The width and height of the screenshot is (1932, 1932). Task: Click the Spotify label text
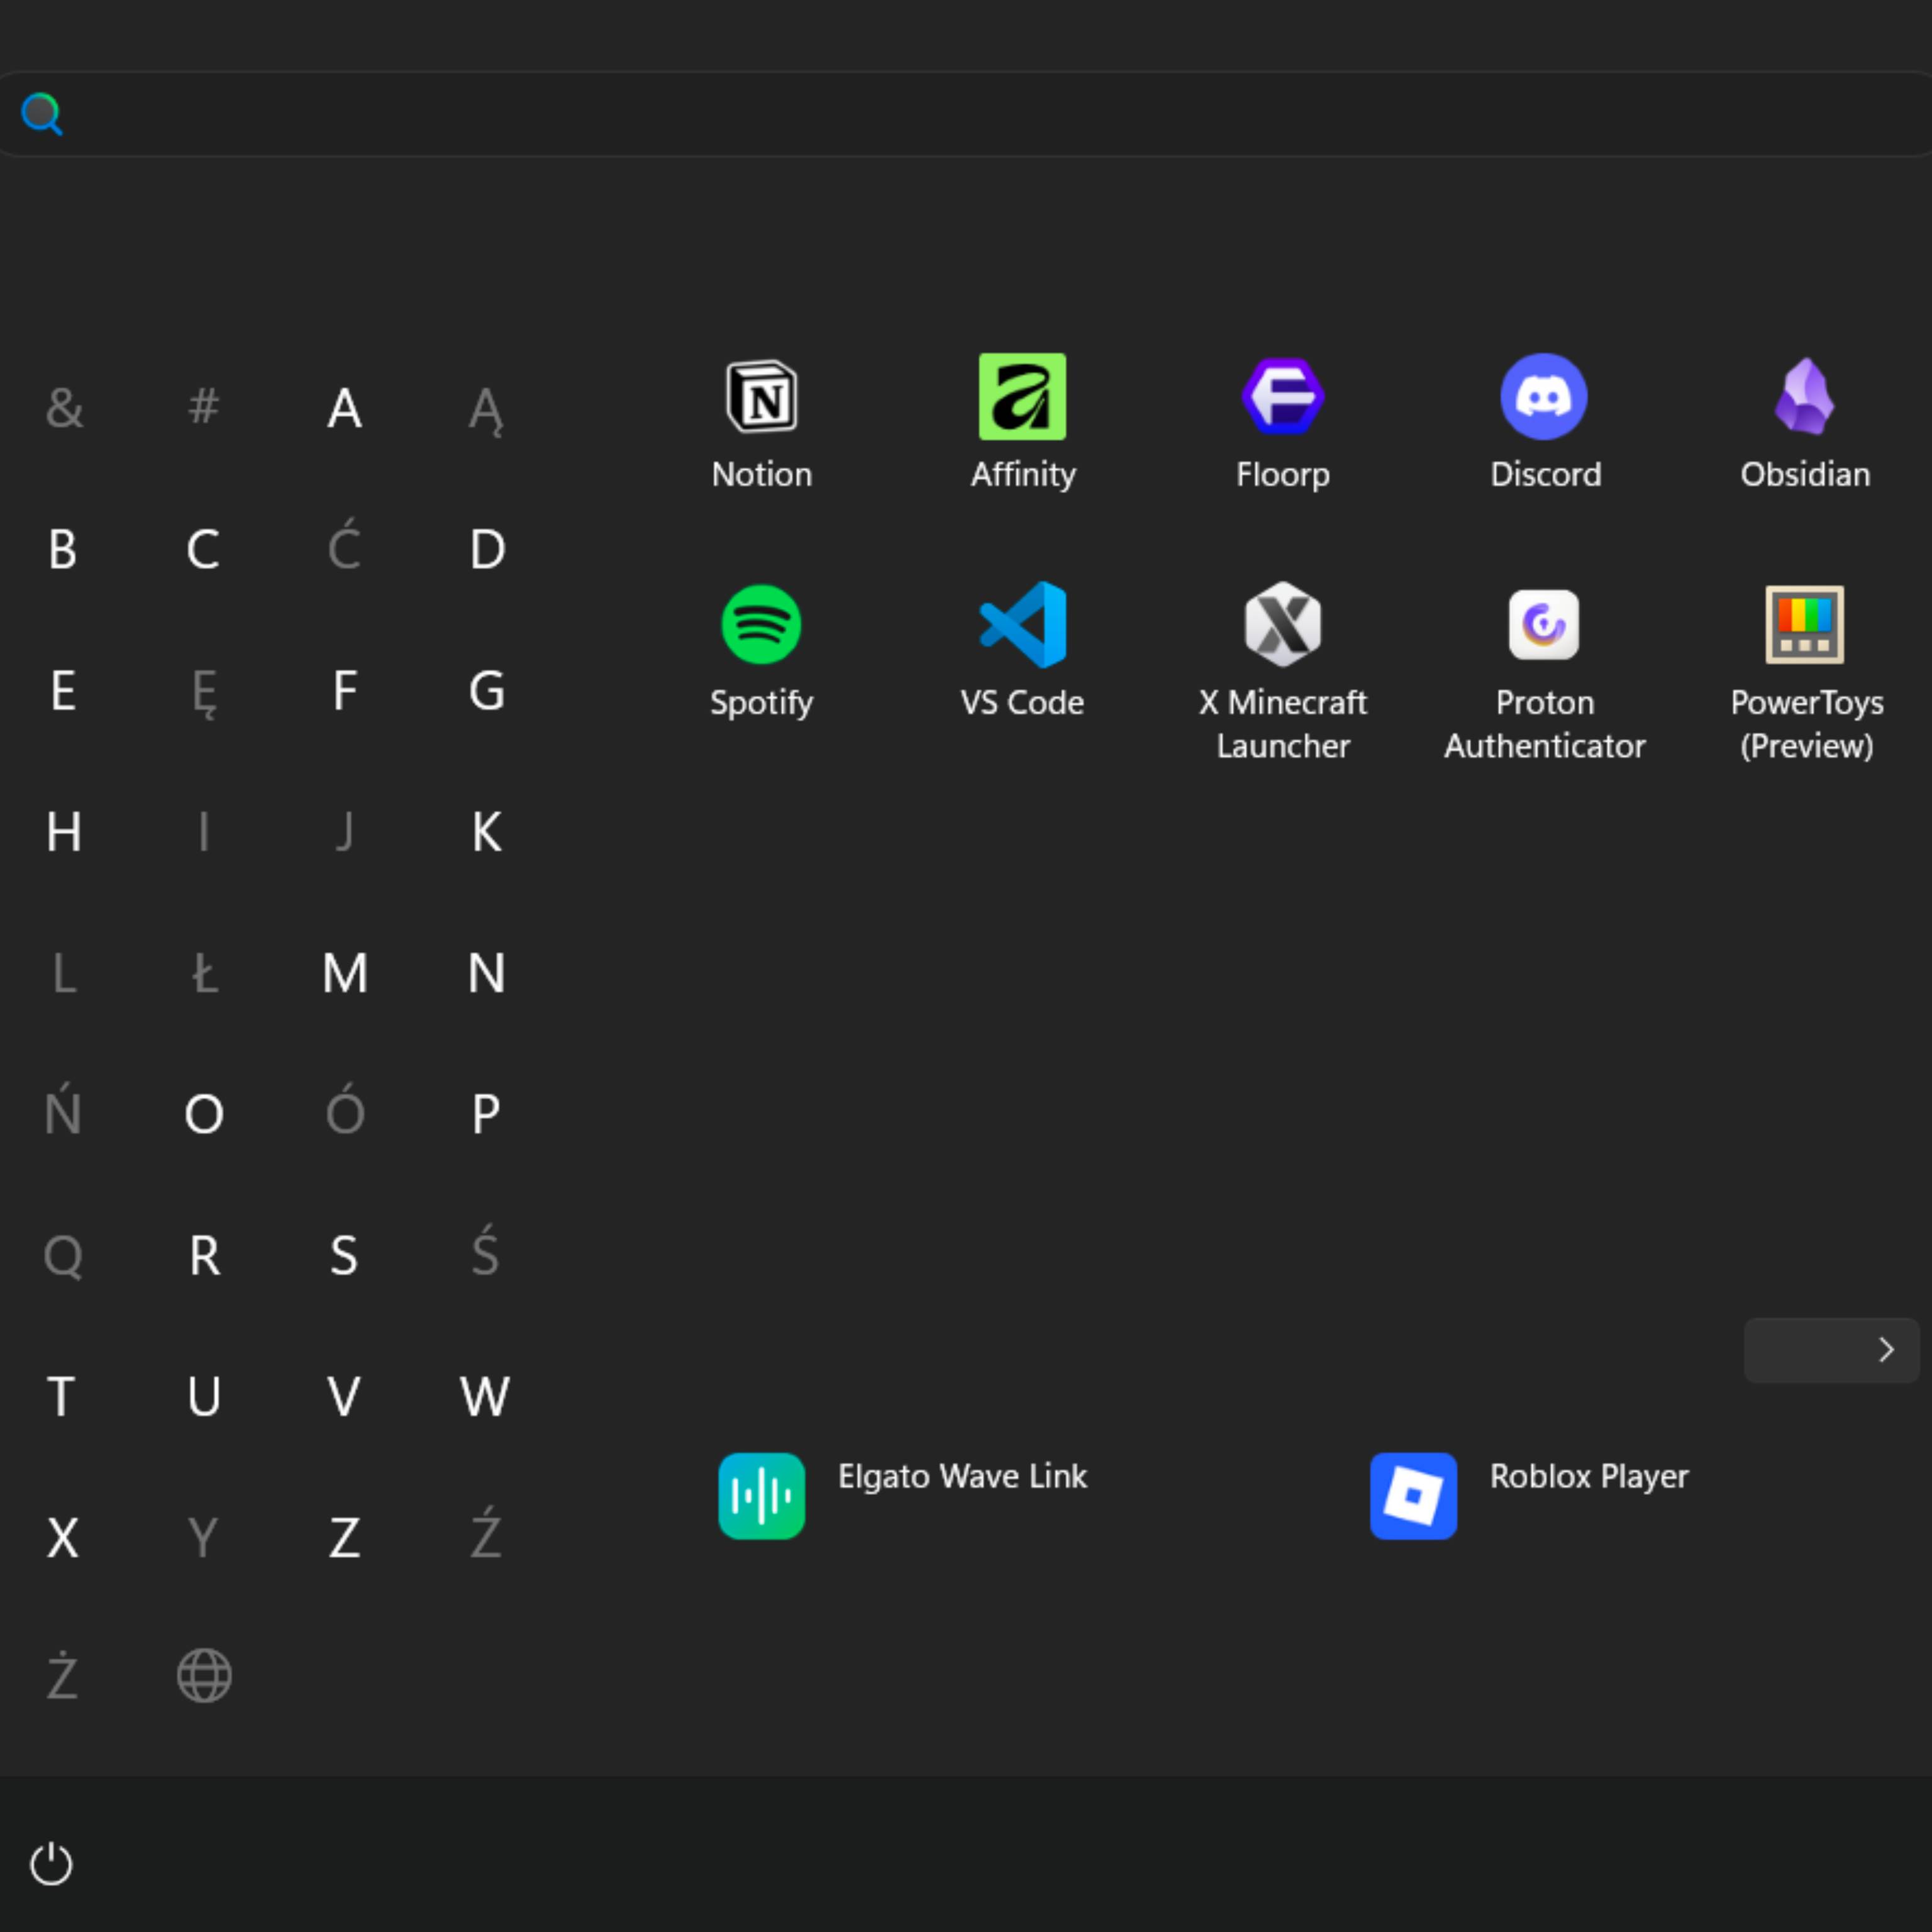point(761,703)
